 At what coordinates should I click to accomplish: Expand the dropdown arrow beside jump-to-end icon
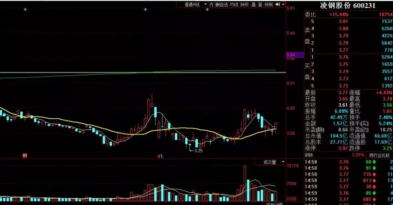click(283, 4)
